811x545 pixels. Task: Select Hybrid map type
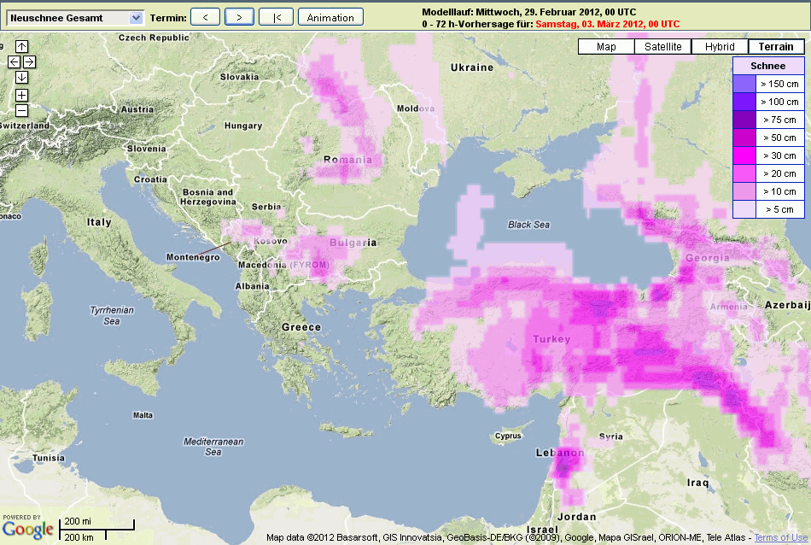pyautogui.click(x=720, y=47)
